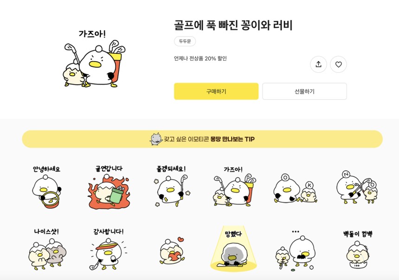Select the NO emoticon
This screenshot has width=399, height=280.
tap(357, 187)
